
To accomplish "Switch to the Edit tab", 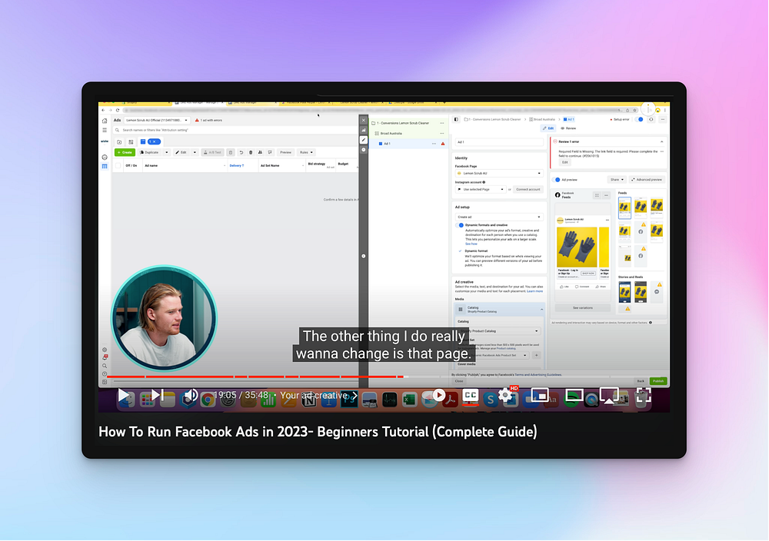I will (548, 128).
